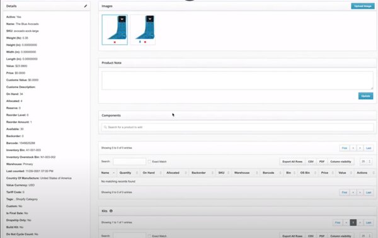Toggle Exact Match checkbox in Kits table
378x238 pixels.
click(149, 236)
